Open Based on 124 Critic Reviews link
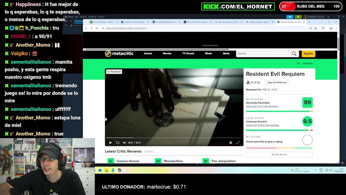The height and width of the screenshot is (195, 346). point(262,106)
